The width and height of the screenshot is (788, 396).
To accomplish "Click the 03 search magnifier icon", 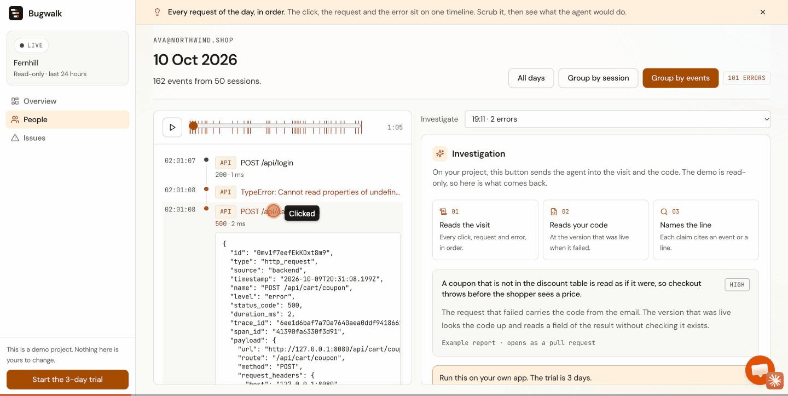I will click(x=664, y=211).
